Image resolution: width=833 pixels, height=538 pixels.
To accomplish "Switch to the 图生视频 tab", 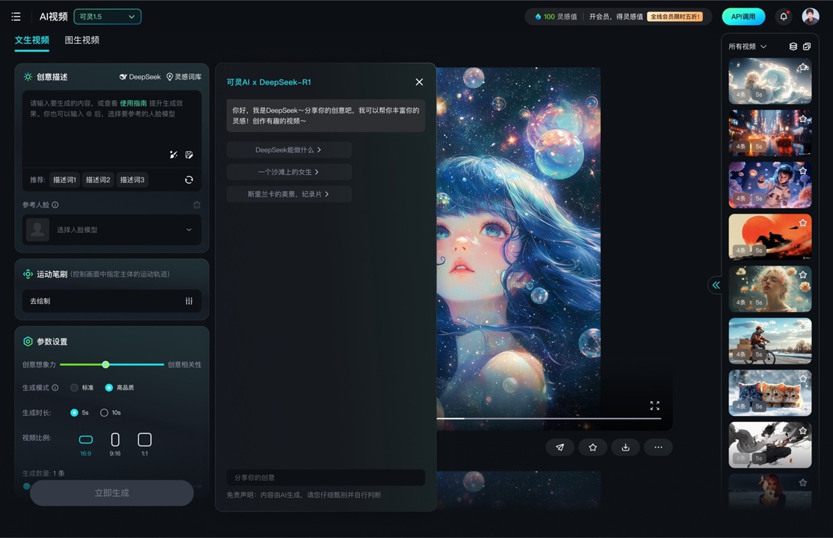I will (x=82, y=40).
